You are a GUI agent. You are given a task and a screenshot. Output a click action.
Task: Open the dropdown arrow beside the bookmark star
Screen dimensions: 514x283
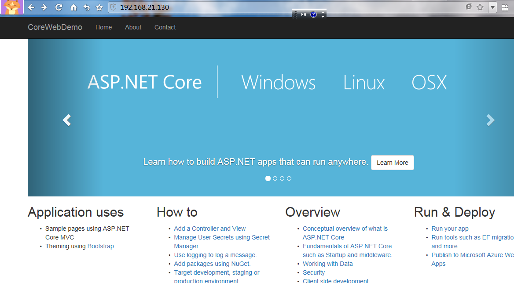[x=492, y=7]
